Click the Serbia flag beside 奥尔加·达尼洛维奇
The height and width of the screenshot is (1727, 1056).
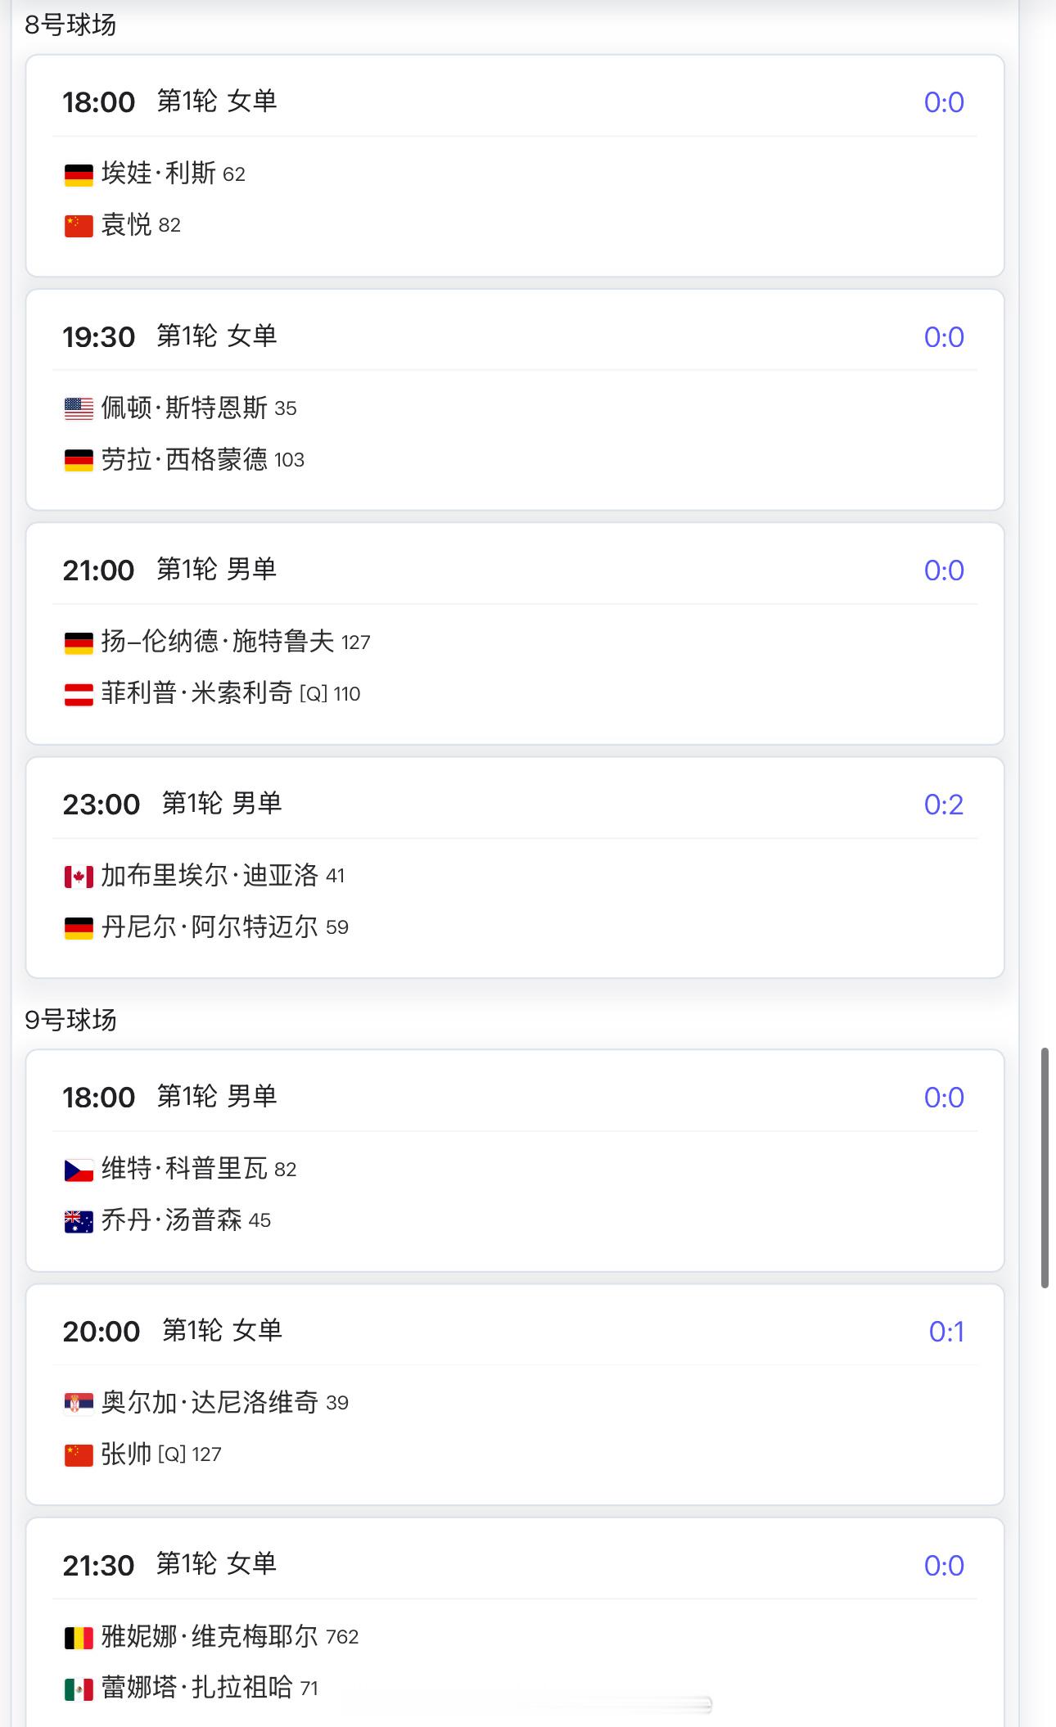tap(79, 1405)
